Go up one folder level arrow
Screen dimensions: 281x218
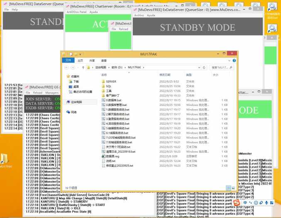[x=83, y=68]
